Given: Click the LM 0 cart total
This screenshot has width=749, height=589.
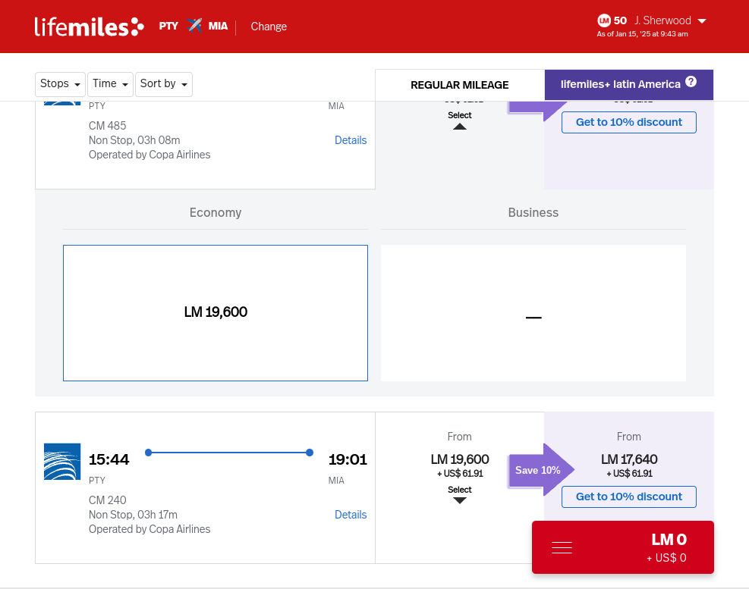Looking at the screenshot, I should [x=669, y=540].
